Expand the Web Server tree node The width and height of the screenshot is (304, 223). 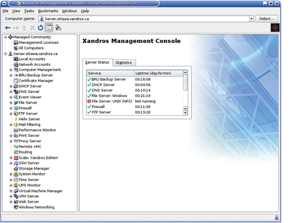[11, 202]
